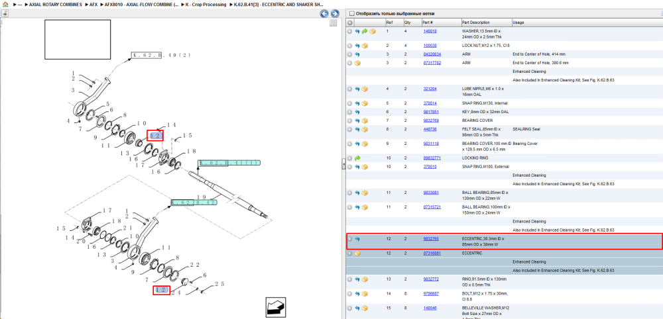Click the yellow box icon in the ARM 87317702 row
This screenshot has height=319, width=663.
pyautogui.click(x=357, y=63)
